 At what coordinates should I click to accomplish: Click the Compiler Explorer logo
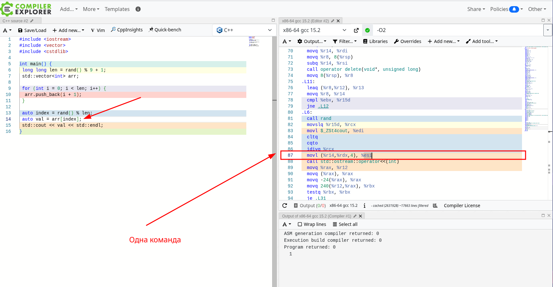26,9
